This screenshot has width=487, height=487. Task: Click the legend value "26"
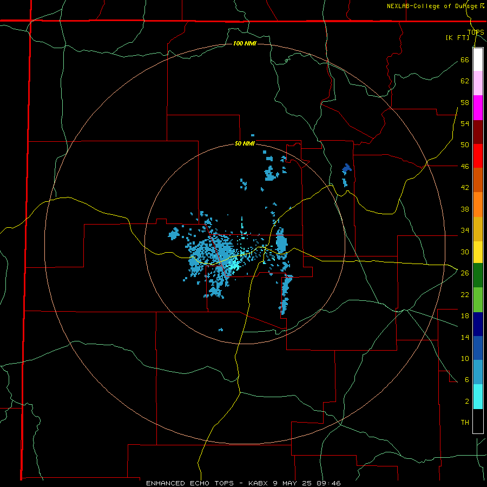(x=465, y=273)
